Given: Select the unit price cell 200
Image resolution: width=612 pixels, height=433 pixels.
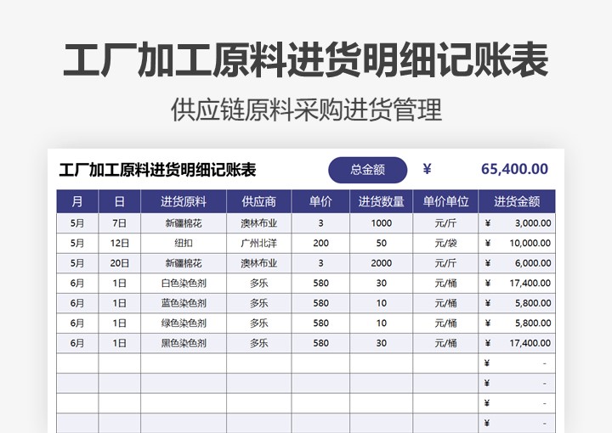Looking at the screenshot, I should pyautogui.click(x=320, y=243).
